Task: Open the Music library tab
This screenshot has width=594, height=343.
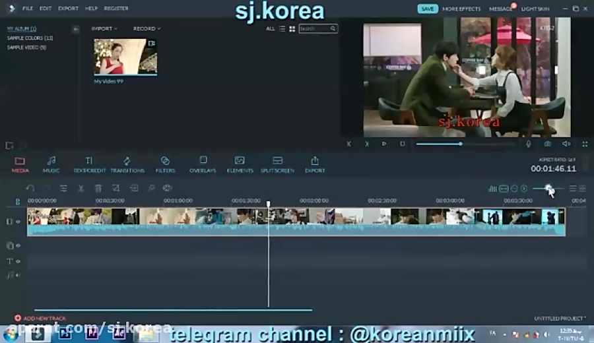Action: (51, 164)
